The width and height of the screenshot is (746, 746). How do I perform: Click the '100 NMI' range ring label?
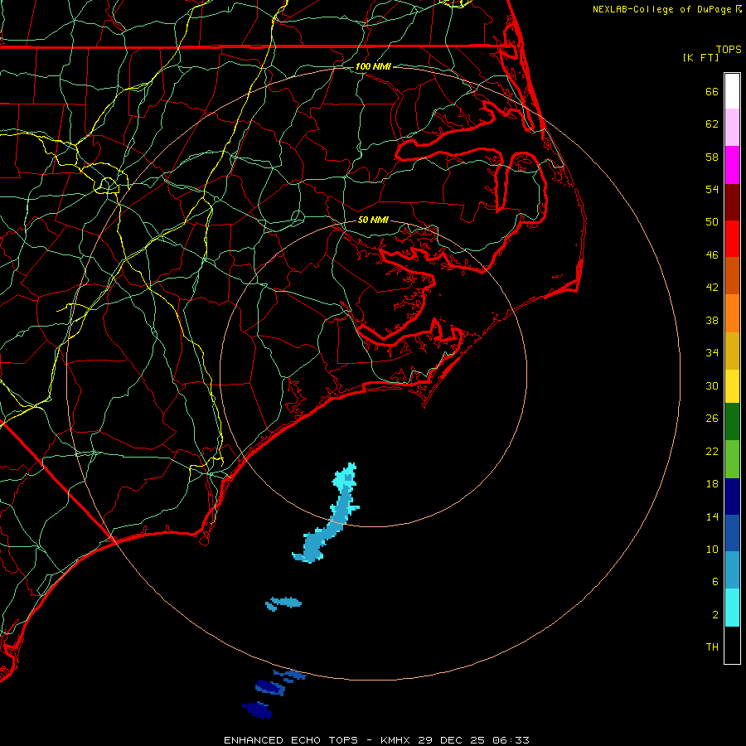[x=373, y=66]
